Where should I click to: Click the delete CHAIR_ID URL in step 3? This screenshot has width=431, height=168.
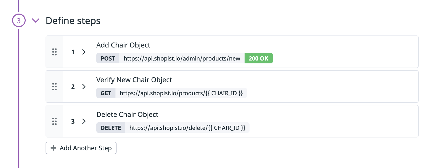point(187,128)
